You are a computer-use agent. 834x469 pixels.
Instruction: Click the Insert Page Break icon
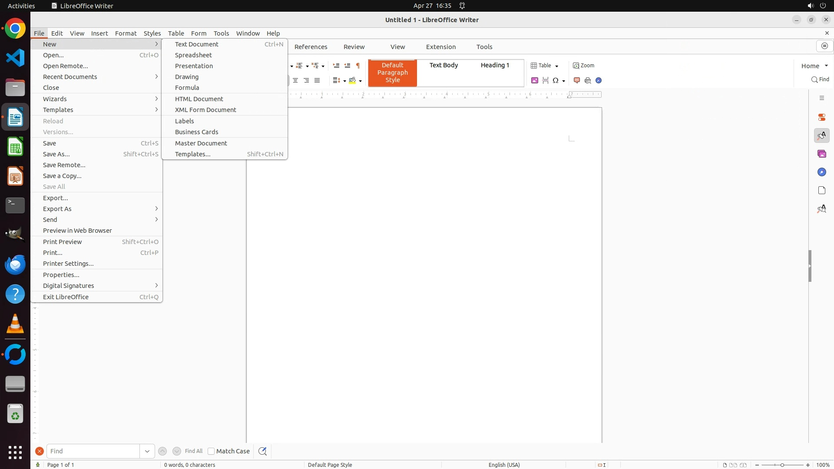(x=546, y=80)
